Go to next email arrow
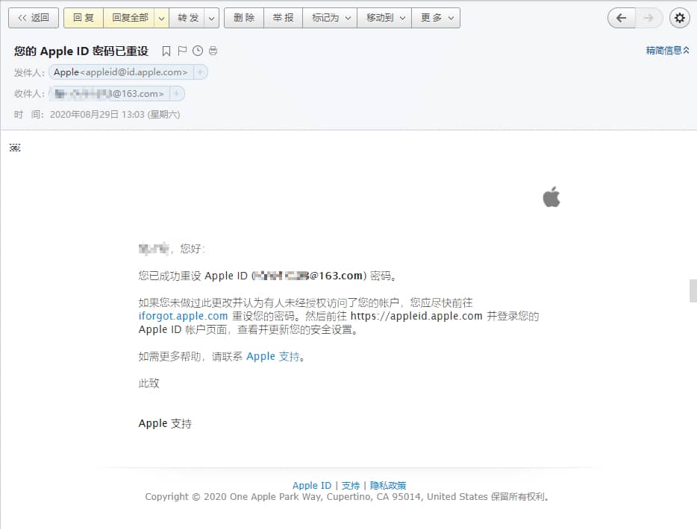Image resolution: width=697 pixels, height=529 pixels. (x=649, y=18)
